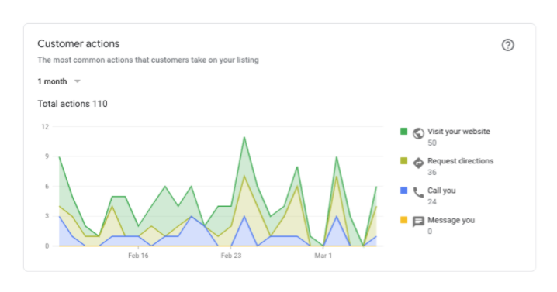Click the Total actions 110 text

point(72,104)
